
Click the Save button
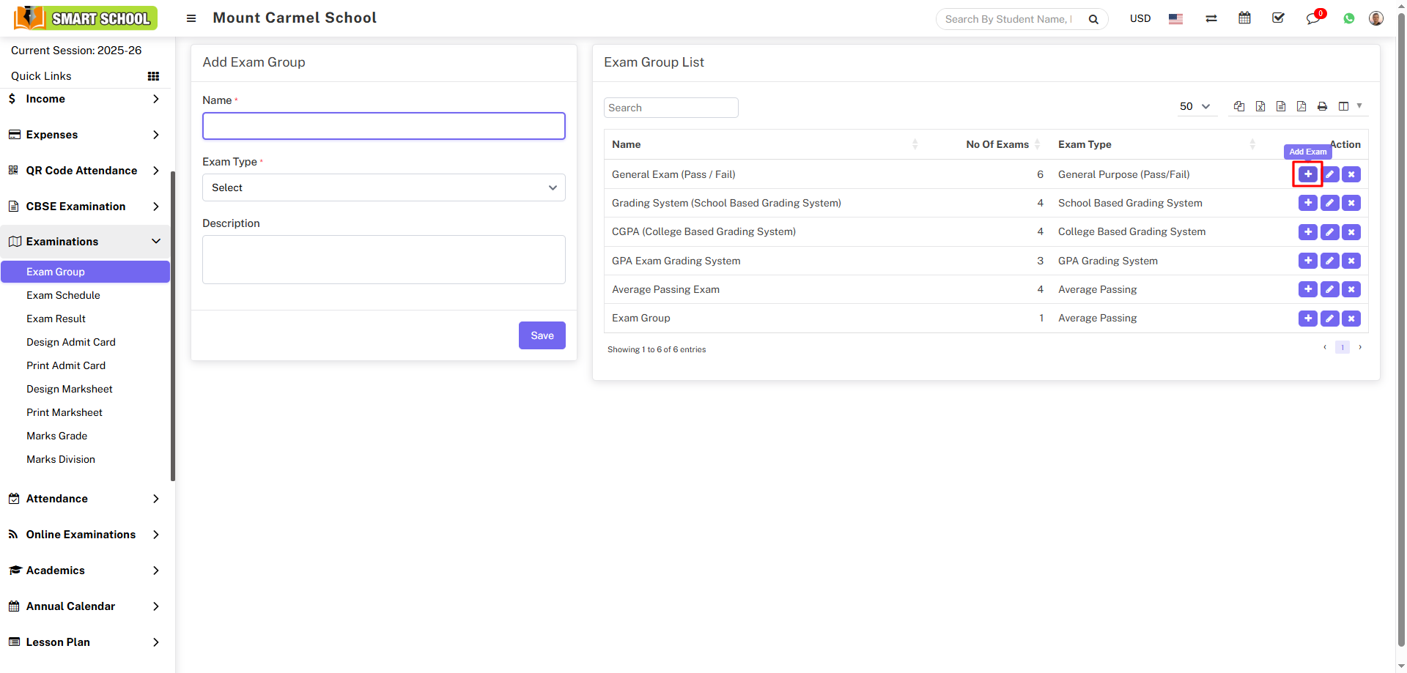coord(542,335)
